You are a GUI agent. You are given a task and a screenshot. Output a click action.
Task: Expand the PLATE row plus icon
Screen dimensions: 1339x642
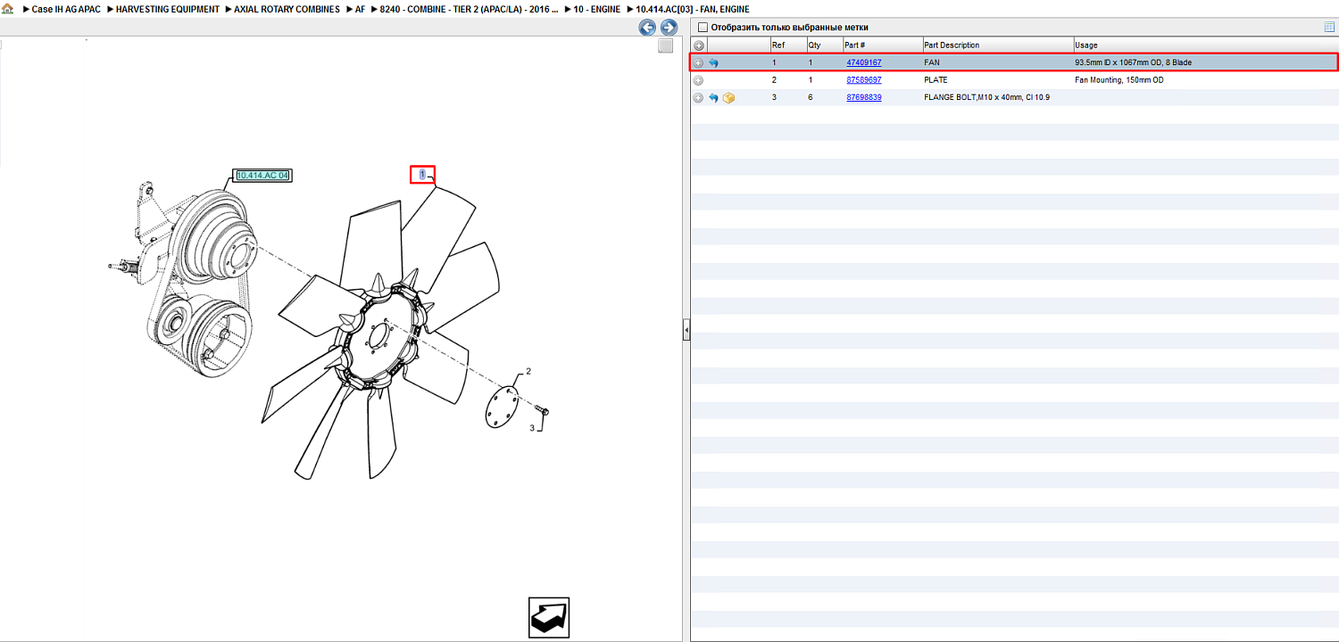tap(699, 80)
